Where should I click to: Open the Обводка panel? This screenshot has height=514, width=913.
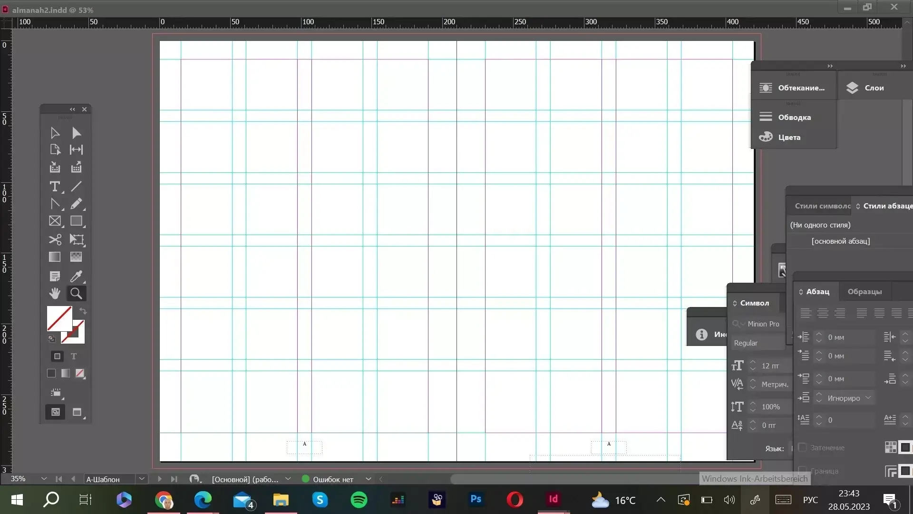click(x=794, y=118)
